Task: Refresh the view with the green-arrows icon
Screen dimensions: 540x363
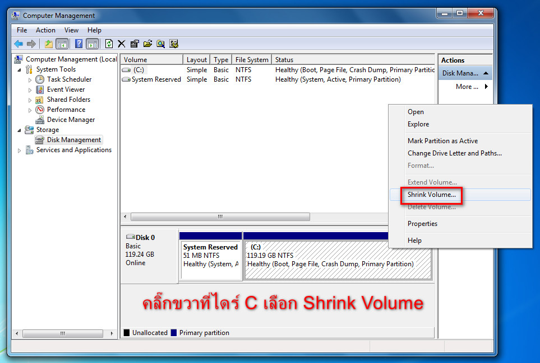Action: 109,44
